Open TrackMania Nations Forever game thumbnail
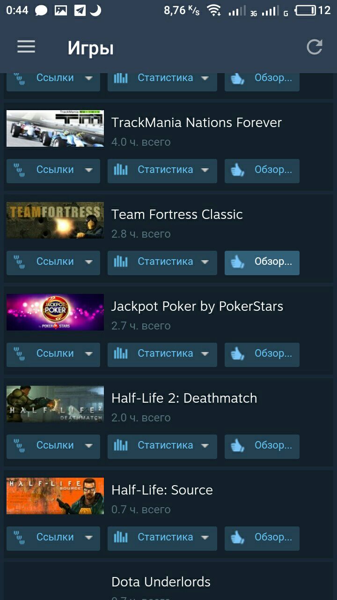Screen dimensions: 337x600 tap(55, 128)
